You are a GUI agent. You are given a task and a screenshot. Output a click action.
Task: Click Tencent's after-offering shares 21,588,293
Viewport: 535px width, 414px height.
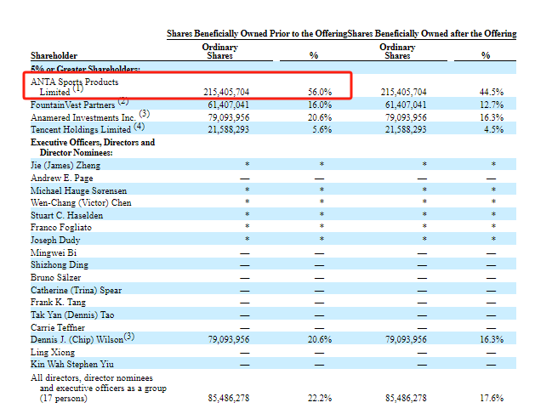[x=406, y=129]
